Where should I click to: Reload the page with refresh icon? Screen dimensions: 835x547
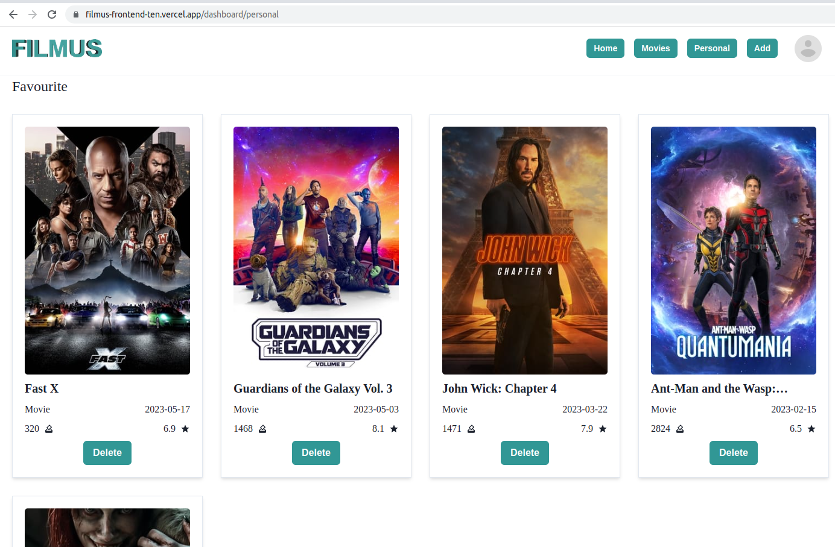pos(52,14)
